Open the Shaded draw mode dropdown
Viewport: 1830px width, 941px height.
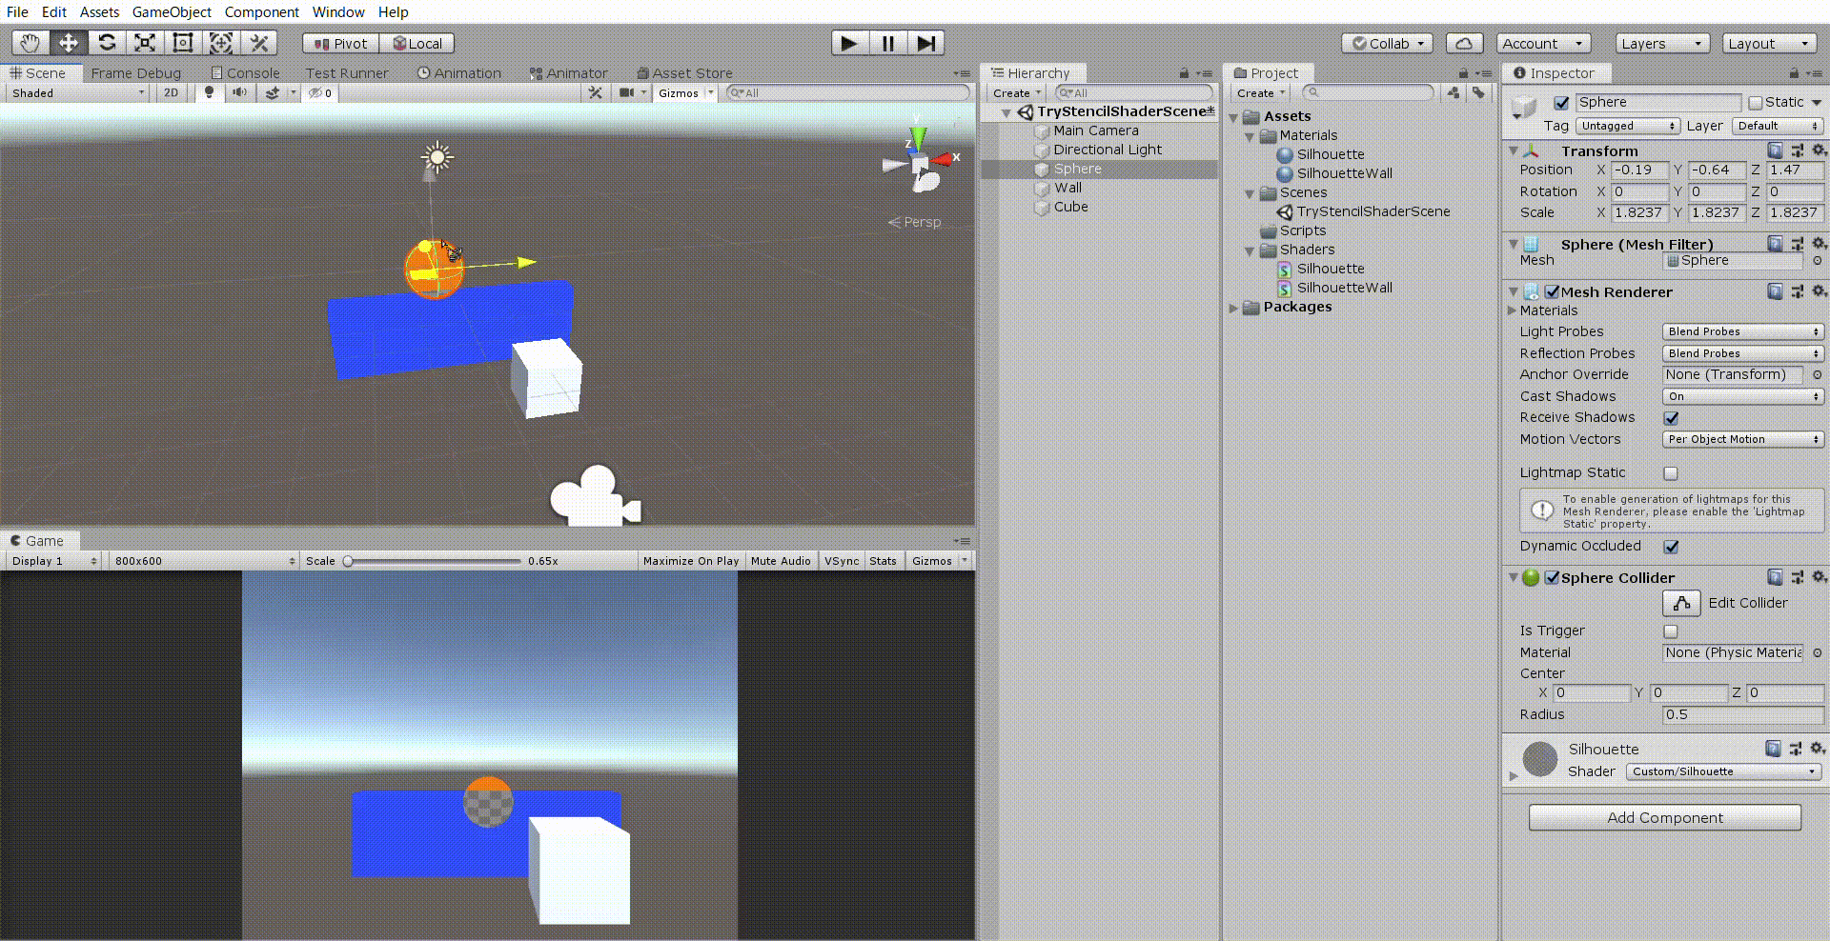click(x=78, y=92)
